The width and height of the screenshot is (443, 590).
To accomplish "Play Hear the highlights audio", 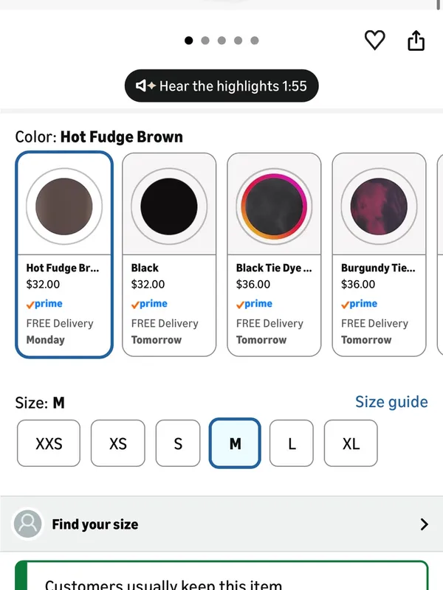I will pos(221,86).
